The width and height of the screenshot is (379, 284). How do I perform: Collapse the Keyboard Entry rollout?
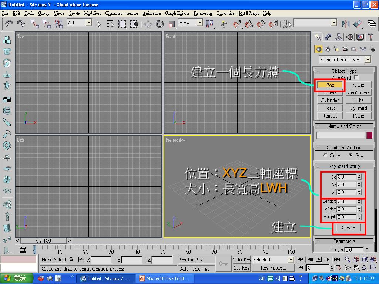[344, 166]
